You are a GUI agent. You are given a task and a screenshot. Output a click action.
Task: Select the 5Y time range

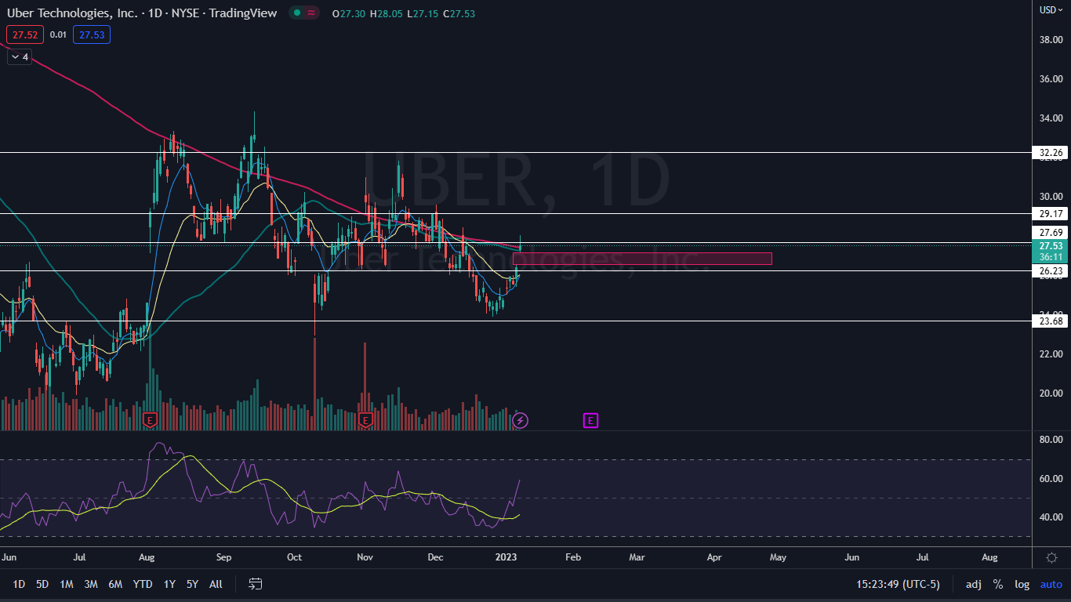(192, 584)
